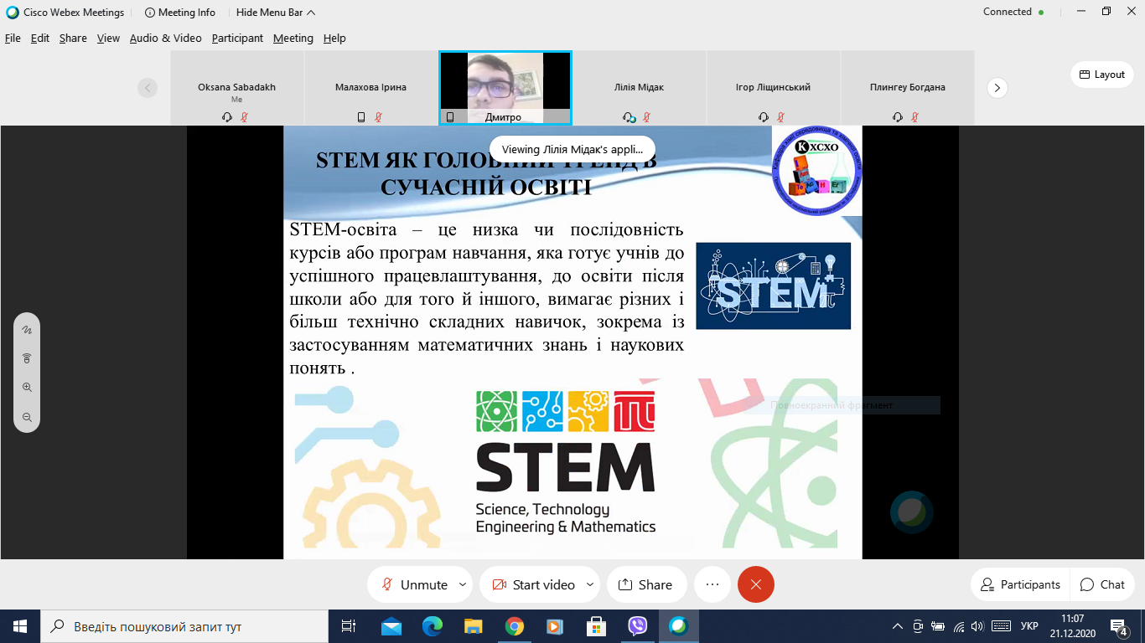Screen dimensions: 1145x643
Task: Open the Layout options
Action: pos(1102,75)
